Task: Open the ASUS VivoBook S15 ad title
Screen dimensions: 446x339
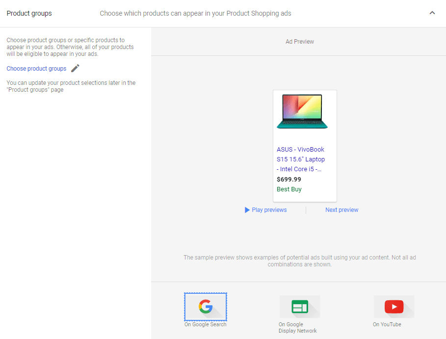Action: 301,159
